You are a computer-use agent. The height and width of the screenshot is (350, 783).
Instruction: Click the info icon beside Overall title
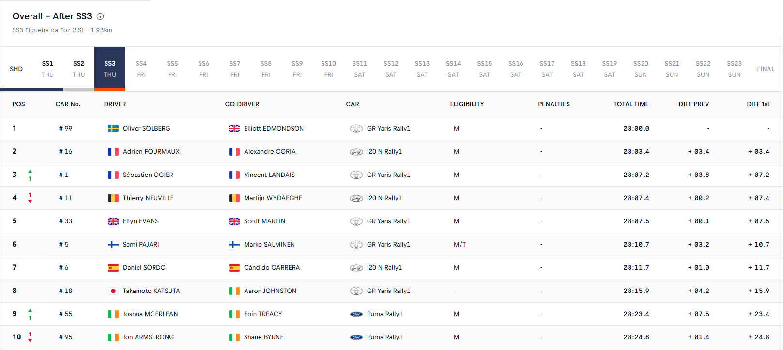(x=100, y=16)
